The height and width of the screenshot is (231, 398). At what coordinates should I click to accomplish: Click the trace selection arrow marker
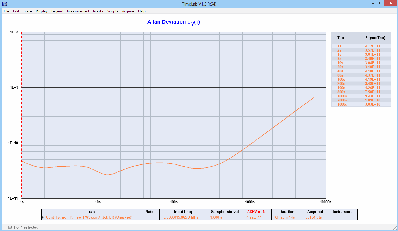point(43,217)
